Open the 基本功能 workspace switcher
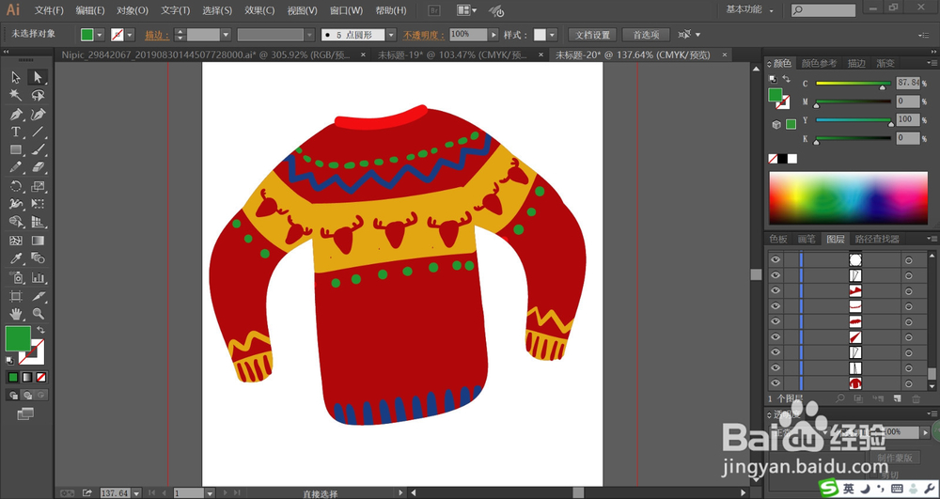 point(749,10)
